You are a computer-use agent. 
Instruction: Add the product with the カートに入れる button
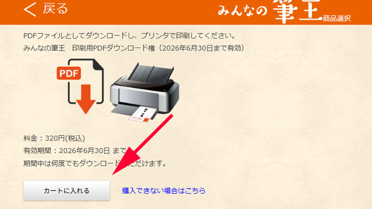pyautogui.click(x=66, y=190)
